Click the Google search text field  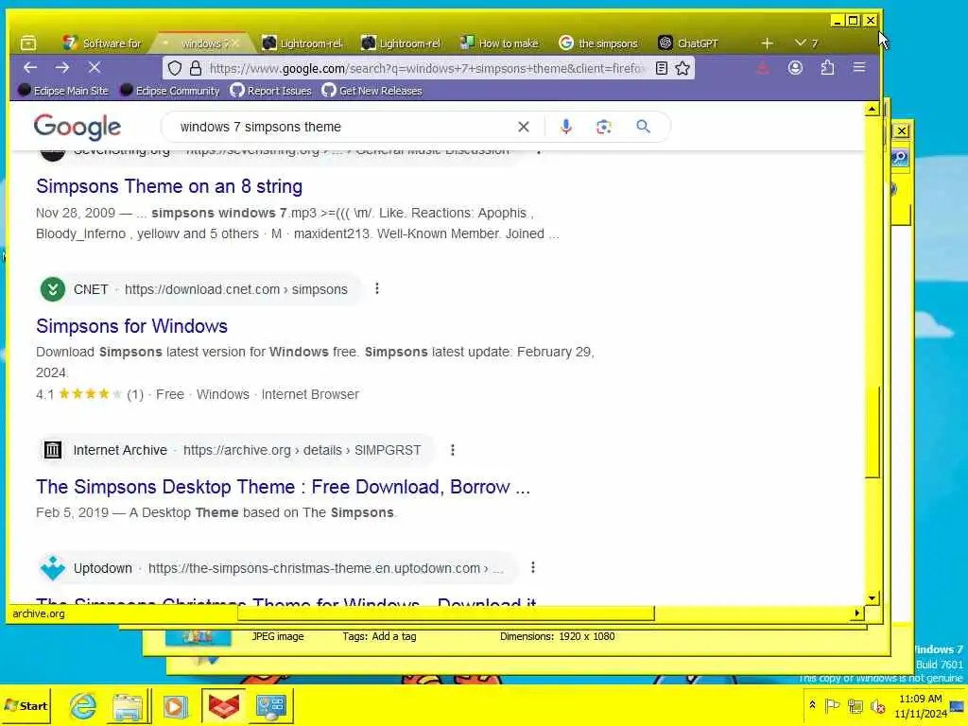[x=339, y=128]
